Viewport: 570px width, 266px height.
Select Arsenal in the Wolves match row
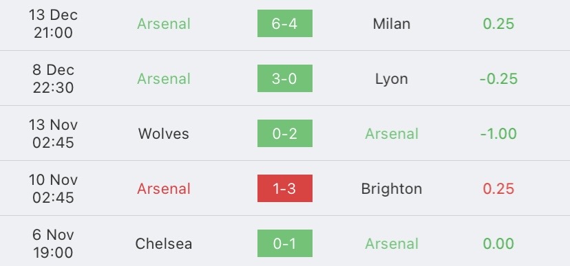click(x=392, y=134)
